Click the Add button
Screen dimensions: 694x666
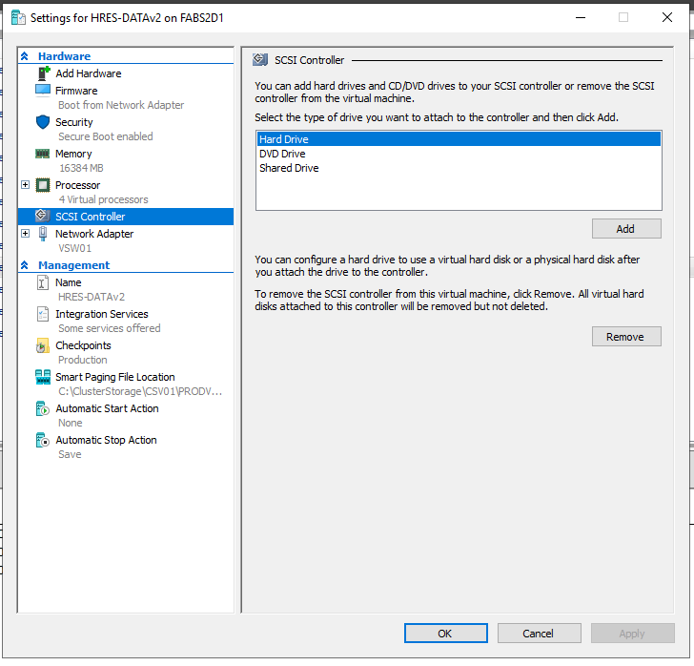(x=625, y=229)
